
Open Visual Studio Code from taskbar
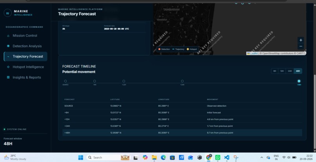tap(227, 157)
